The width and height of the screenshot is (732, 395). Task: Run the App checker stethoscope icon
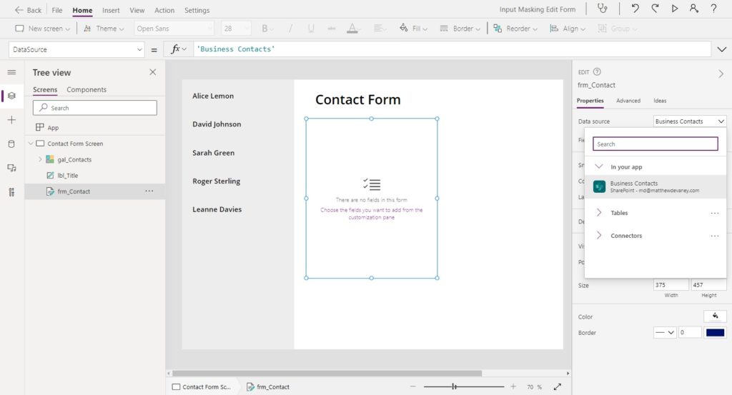(602, 9)
